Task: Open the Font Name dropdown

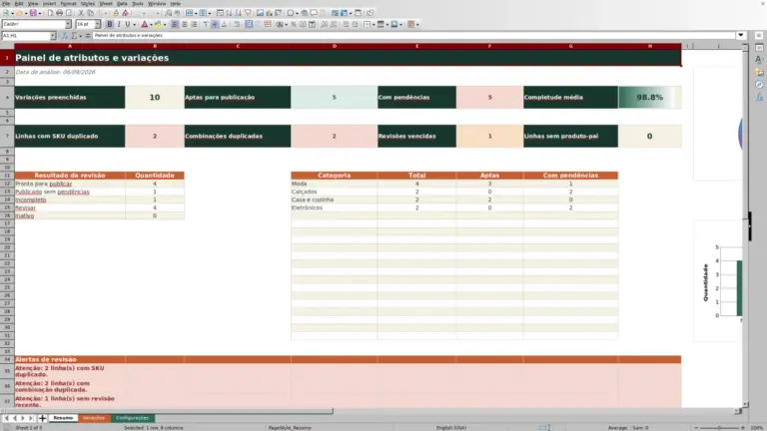Action: 68,24
